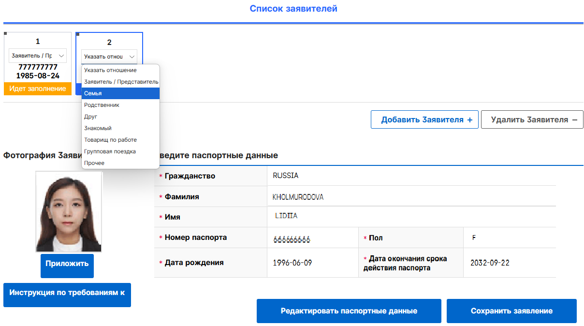Click 'Дата окончания срока действия паспорта' label
Viewport: 584px width, 326px height.
coord(405,263)
